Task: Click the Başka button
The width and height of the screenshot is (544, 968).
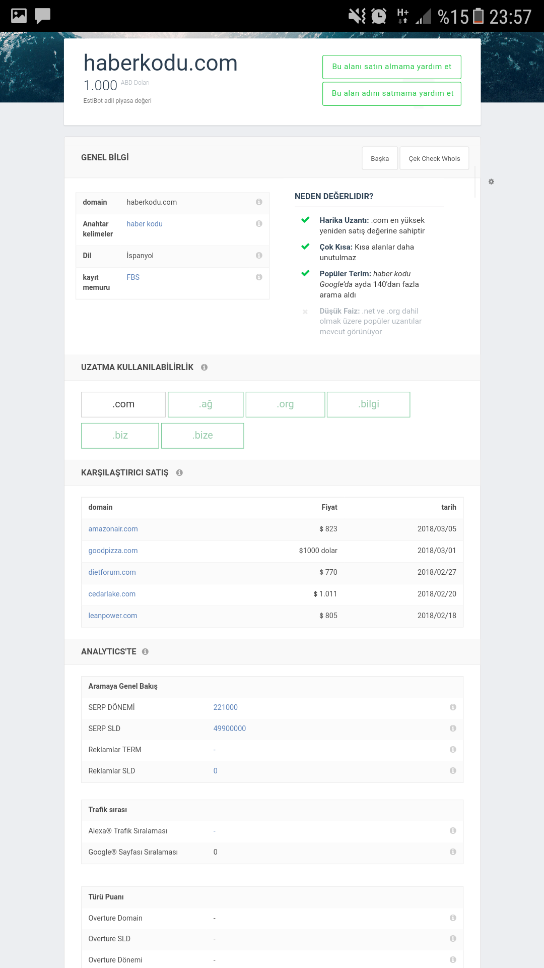Action: [x=380, y=158]
